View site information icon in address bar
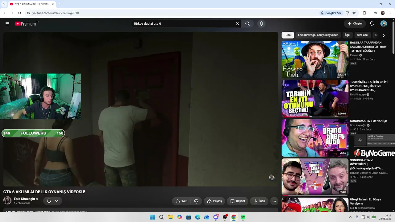 (x=28, y=13)
